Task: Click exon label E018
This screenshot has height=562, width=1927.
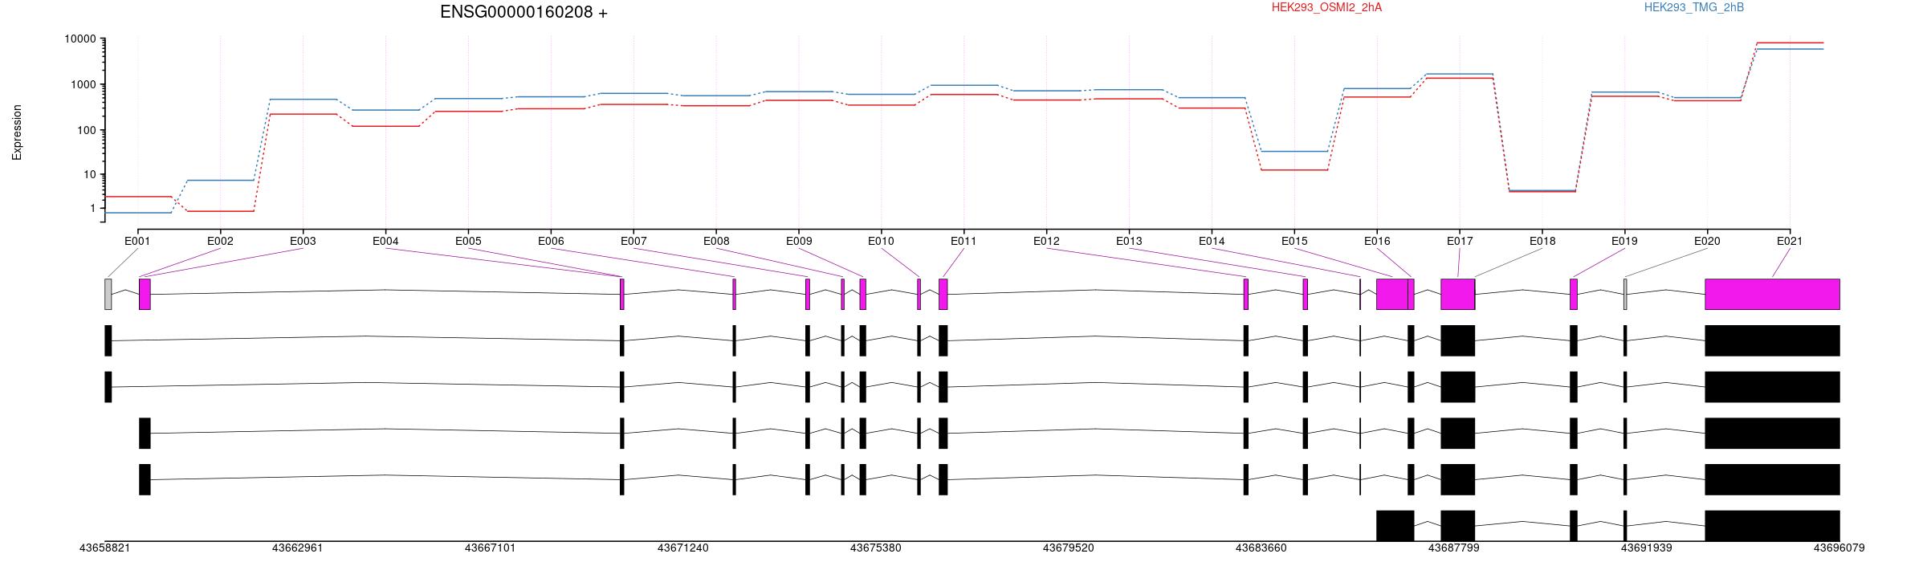Action: coord(1542,241)
